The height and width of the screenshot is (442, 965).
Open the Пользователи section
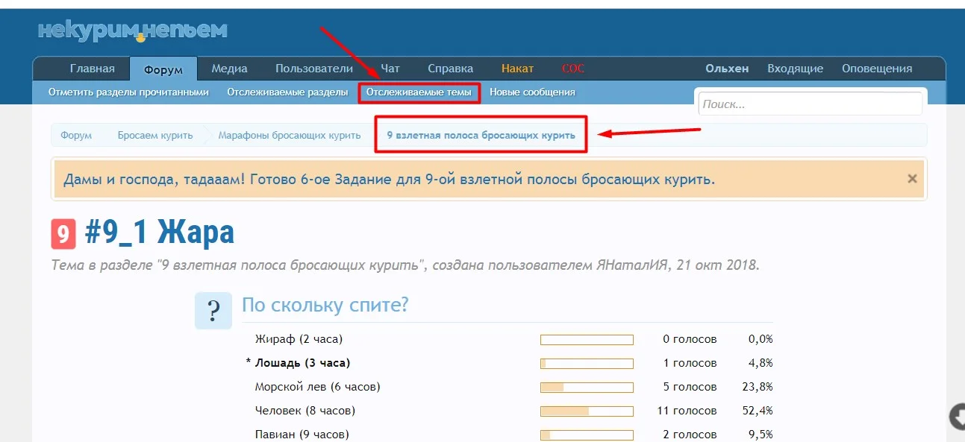314,68
